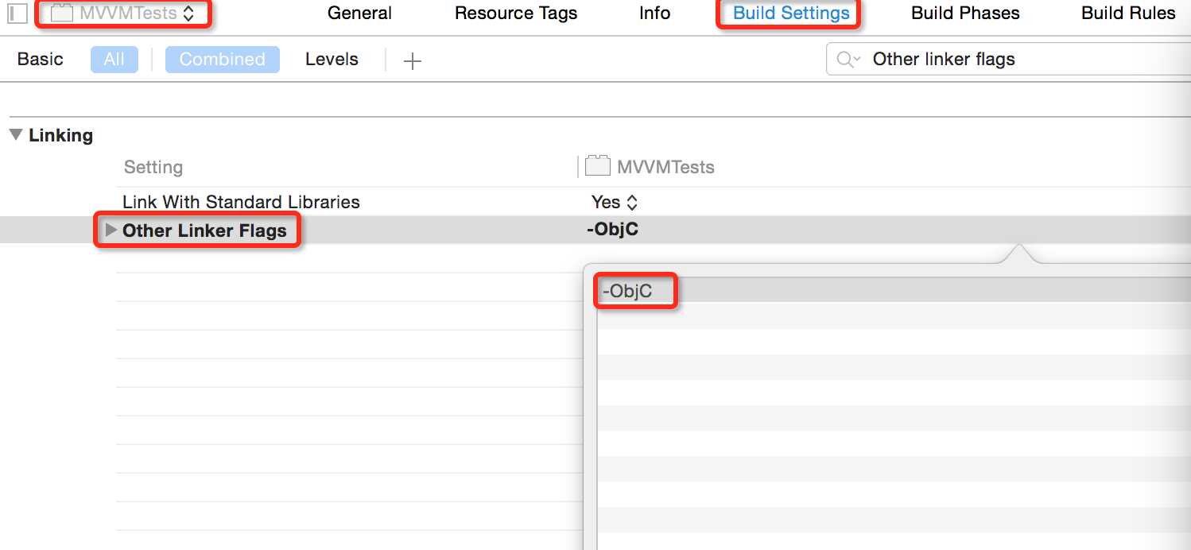Open the General tab
The image size is (1191, 550).
click(x=359, y=14)
